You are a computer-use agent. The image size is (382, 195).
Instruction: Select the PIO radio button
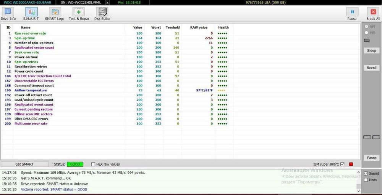[366, 32]
